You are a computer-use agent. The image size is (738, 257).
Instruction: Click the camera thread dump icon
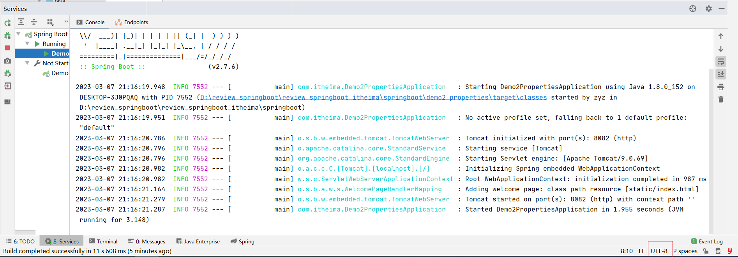point(7,61)
